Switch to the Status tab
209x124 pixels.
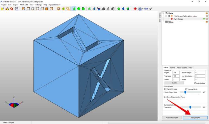click(x=166, y=67)
